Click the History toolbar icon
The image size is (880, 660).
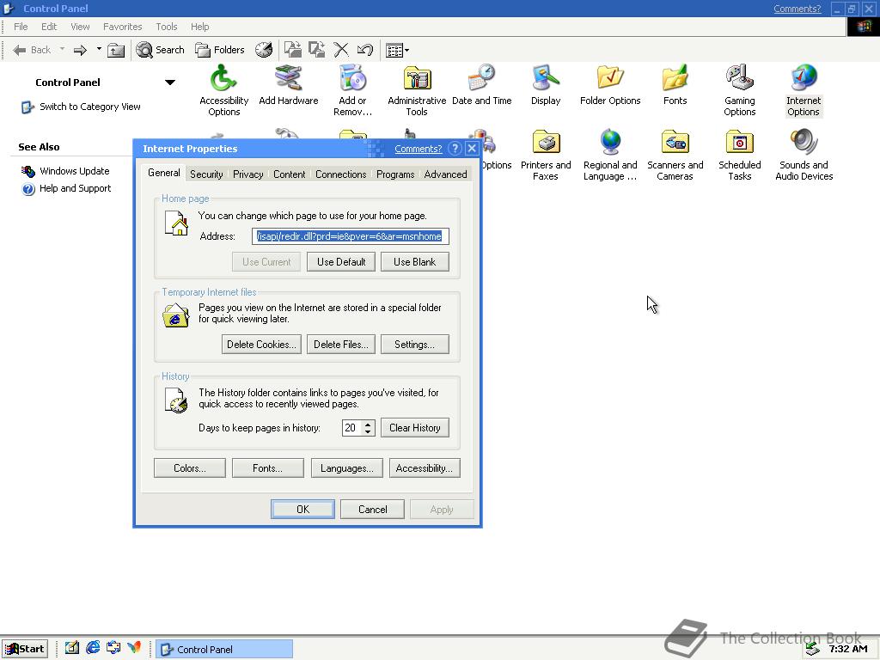tap(263, 50)
